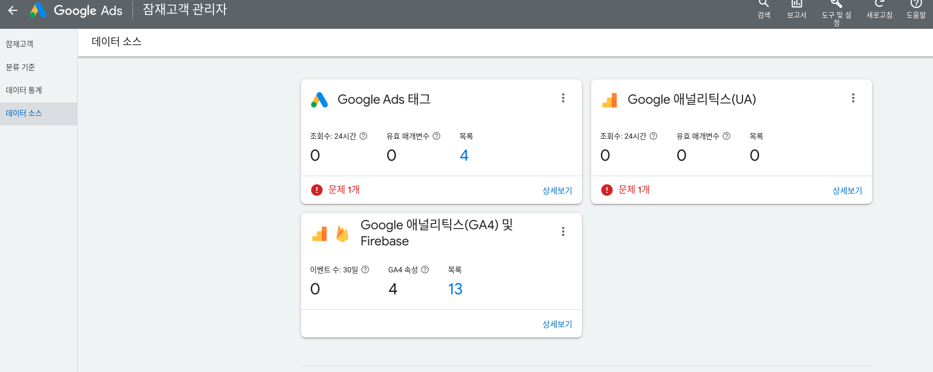Click the Analytics logo on the UA card

pyautogui.click(x=610, y=100)
